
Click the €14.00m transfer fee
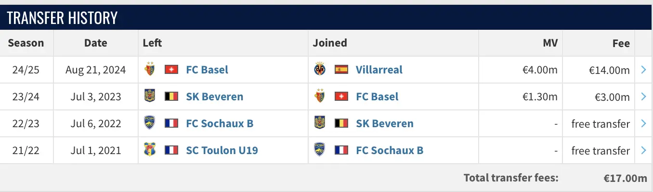[x=609, y=70]
